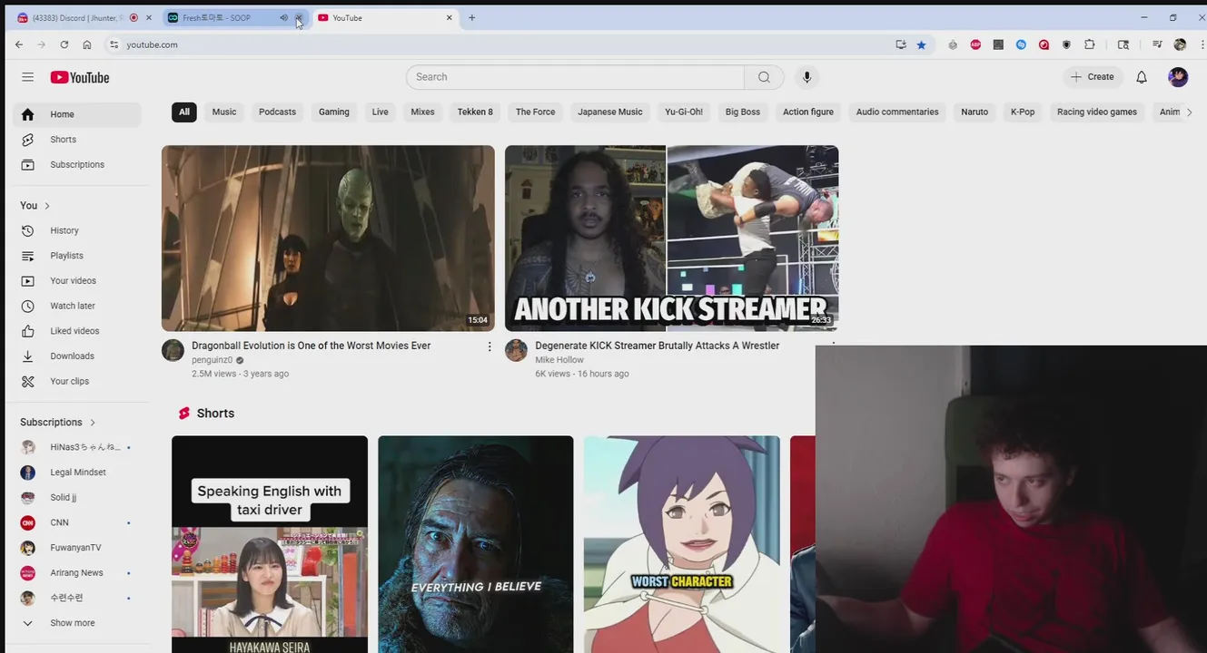Open Speaking English with taxi driver short
Image resolution: width=1207 pixels, height=653 pixels.
[x=270, y=544]
